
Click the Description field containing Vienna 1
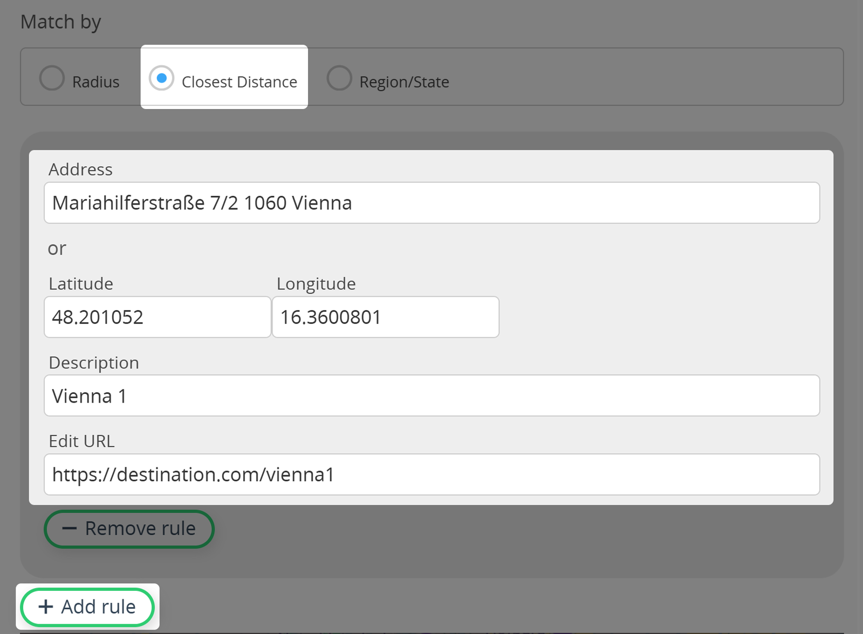(432, 396)
